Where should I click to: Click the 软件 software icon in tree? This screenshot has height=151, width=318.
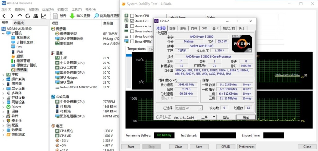[8, 116]
